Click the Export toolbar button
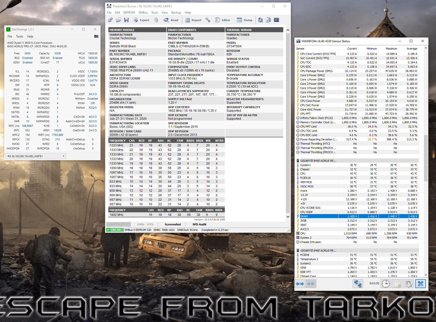This screenshot has height=322, width=436. point(141,20)
